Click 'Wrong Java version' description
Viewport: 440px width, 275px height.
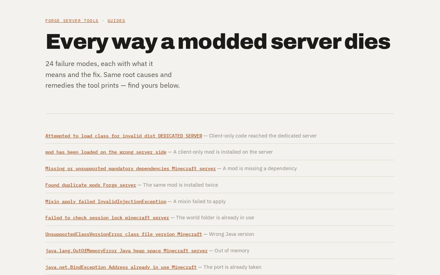[232, 234]
